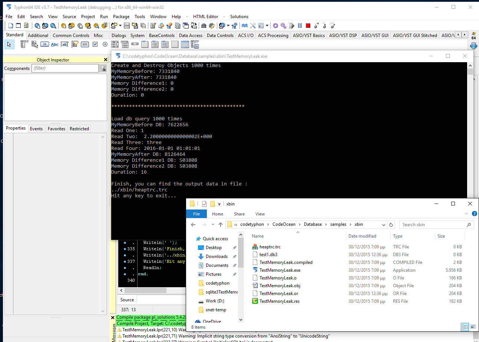Viewport: 479px width, 342px height.
Task: Select the TComboBox component icon
Action: pyautogui.click(x=125, y=44)
